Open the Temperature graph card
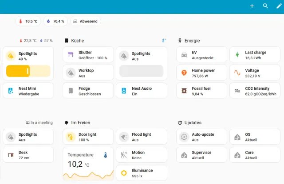 coord(88,164)
